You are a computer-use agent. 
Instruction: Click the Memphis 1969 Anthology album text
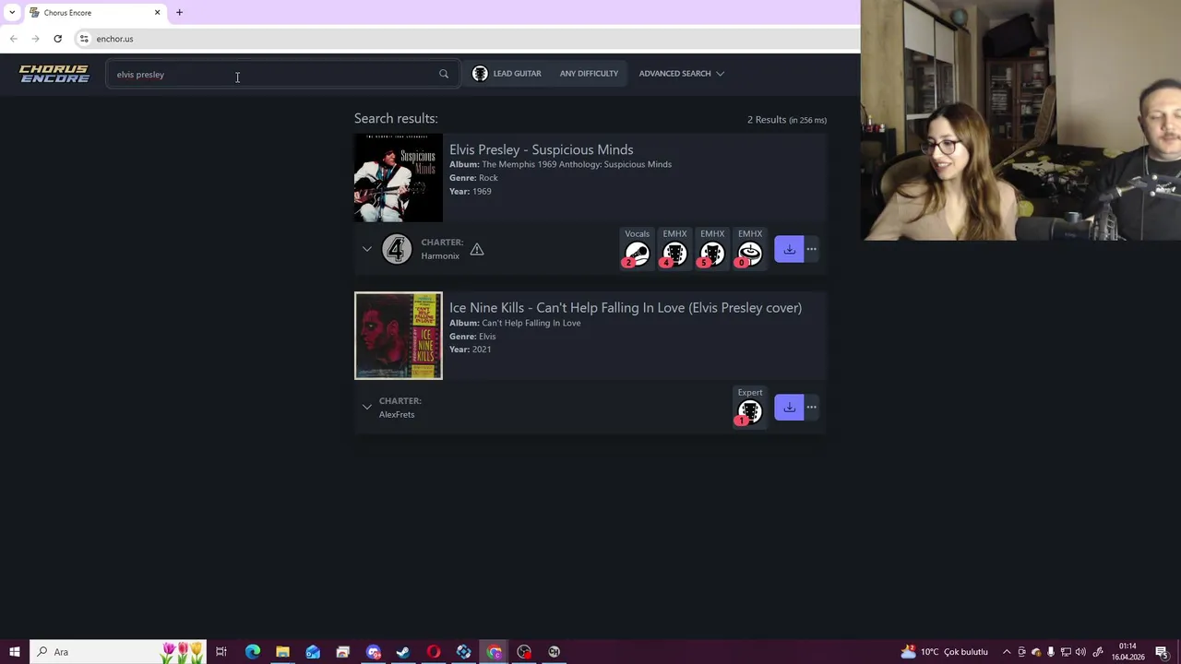[x=560, y=164]
